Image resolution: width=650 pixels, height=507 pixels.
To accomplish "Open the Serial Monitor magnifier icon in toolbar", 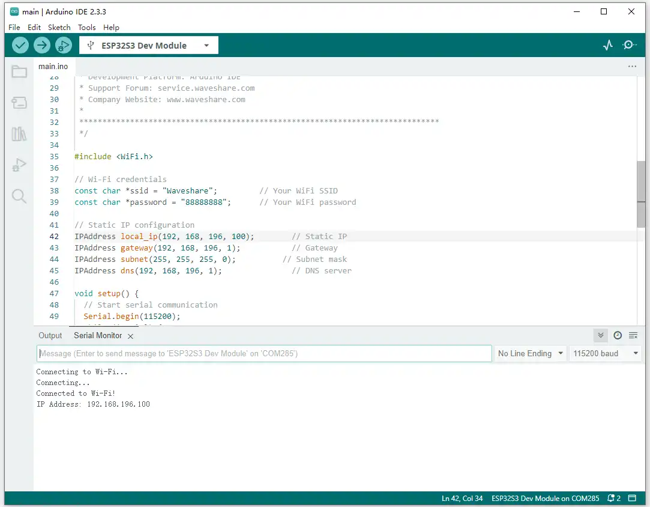I will 629,45.
